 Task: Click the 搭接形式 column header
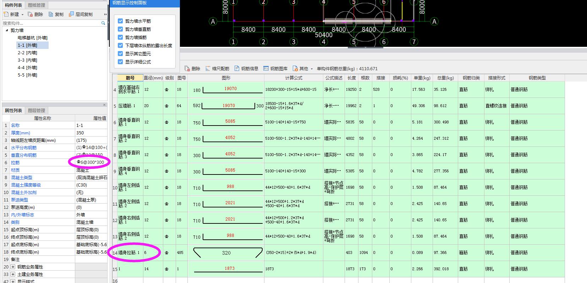(x=497, y=78)
